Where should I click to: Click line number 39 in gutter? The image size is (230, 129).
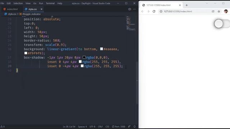10,66
